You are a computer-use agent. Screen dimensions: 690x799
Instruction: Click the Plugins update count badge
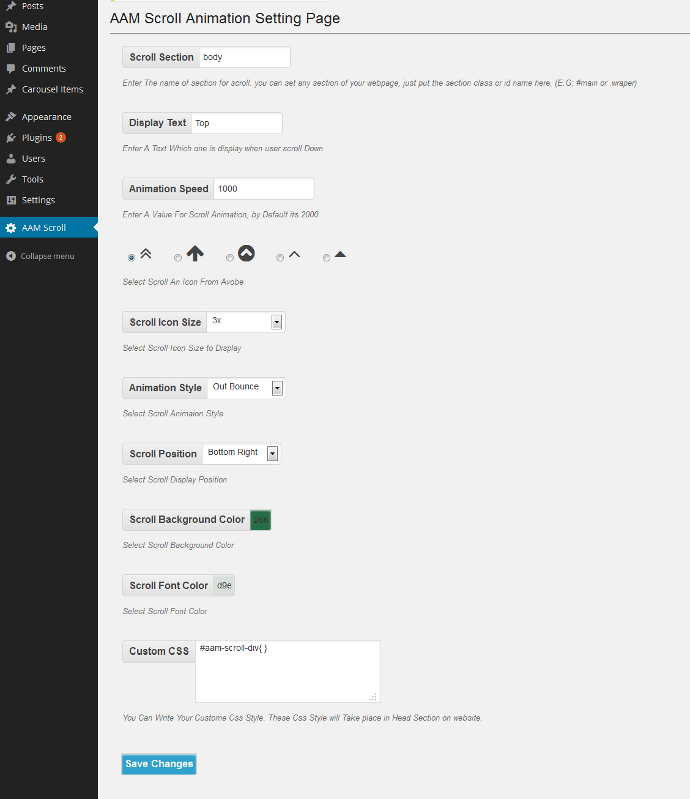[x=61, y=137]
